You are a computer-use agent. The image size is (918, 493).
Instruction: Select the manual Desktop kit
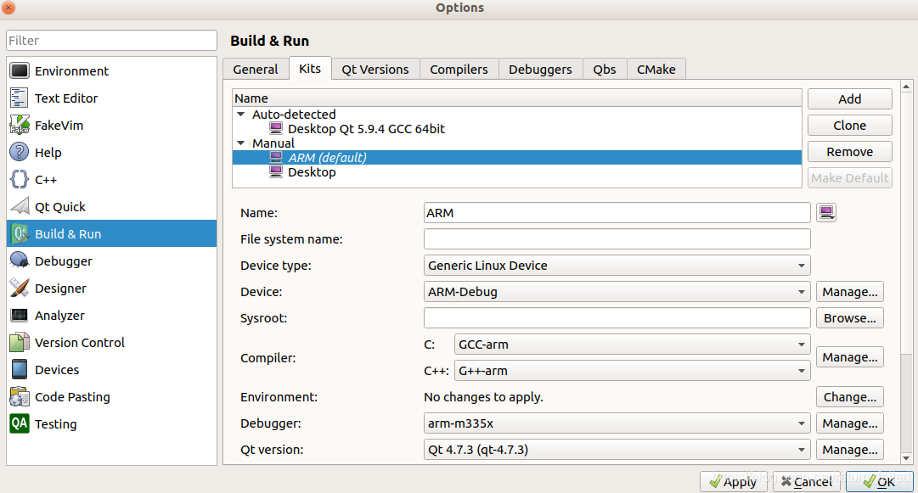pos(517,172)
